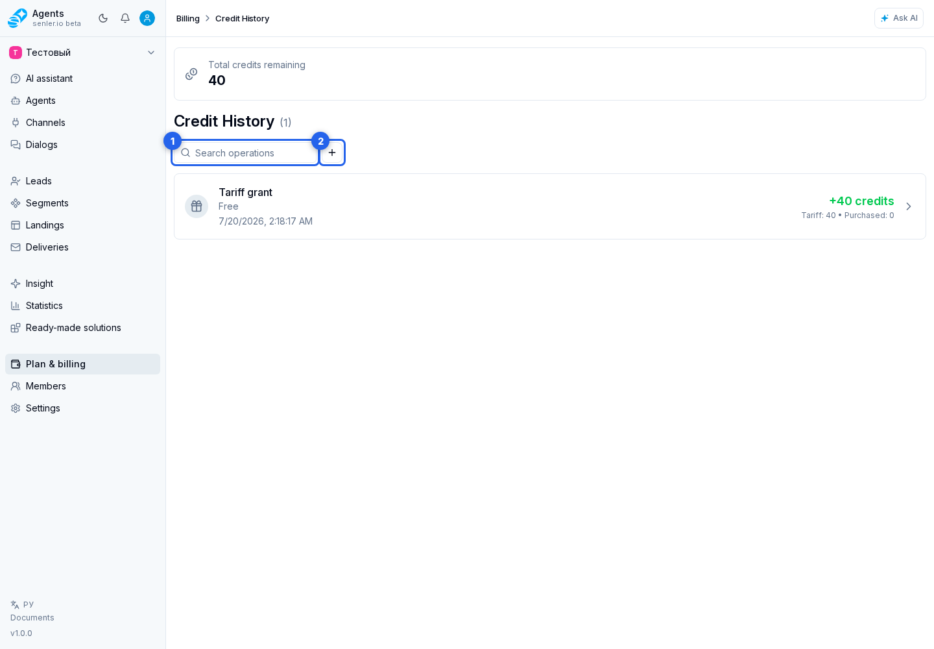The image size is (934, 649).
Task: Click the Billing breadcrumb link
Action: [188, 18]
